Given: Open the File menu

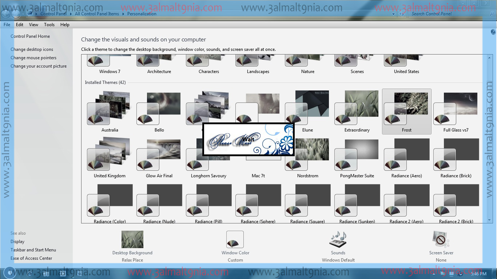Looking at the screenshot, I should [7, 25].
